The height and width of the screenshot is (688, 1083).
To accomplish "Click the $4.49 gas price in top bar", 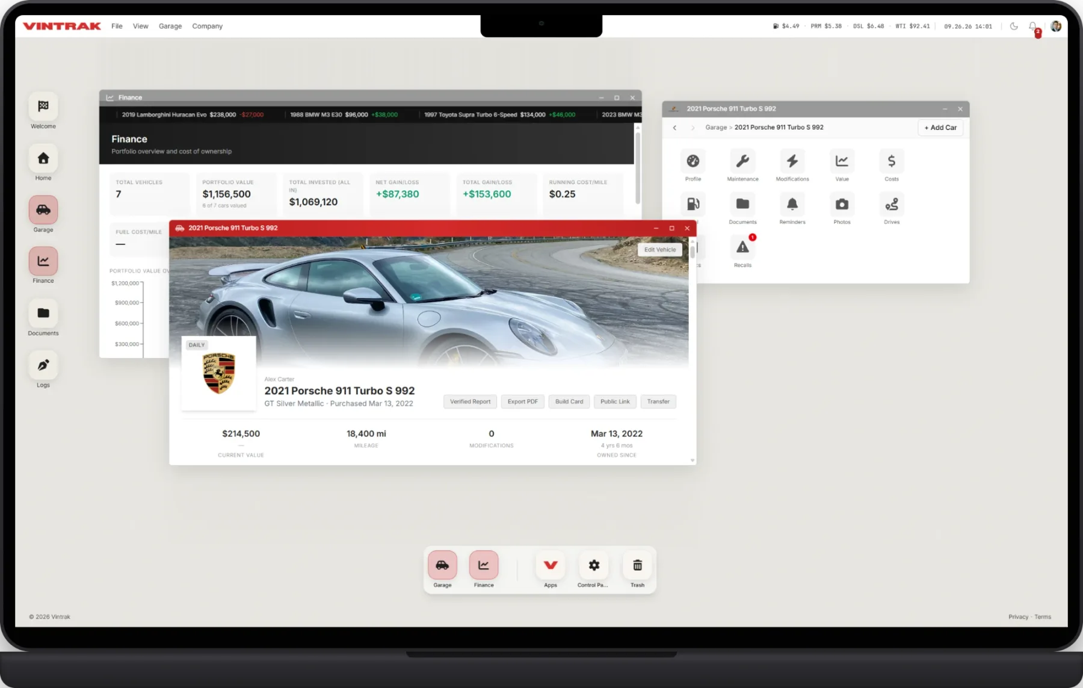I will click(786, 26).
